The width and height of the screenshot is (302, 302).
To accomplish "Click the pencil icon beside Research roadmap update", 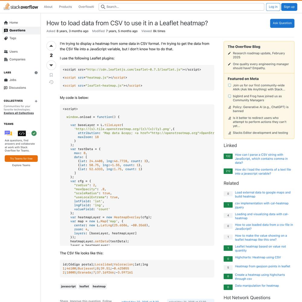I will click(x=229, y=53).
